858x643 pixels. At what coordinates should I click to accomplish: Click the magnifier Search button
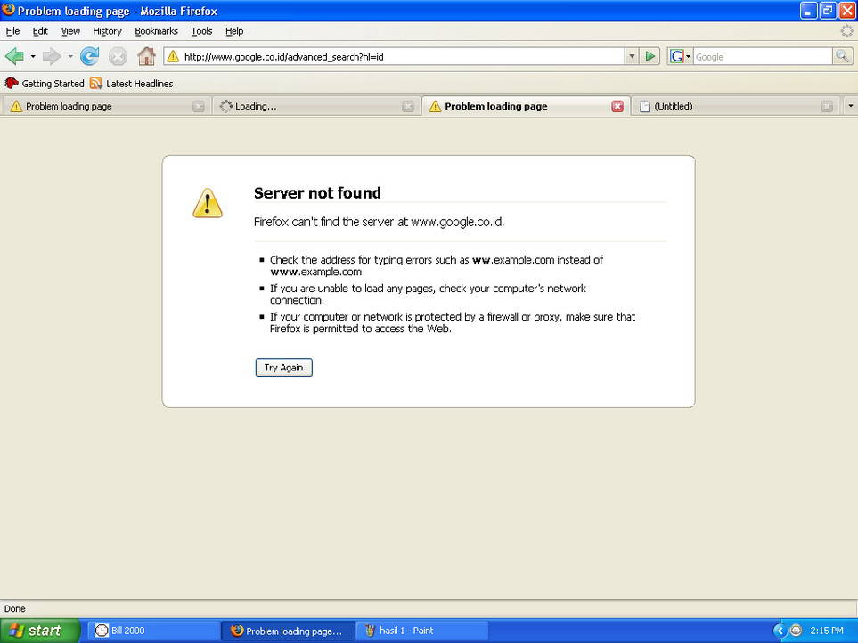[x=842, y=56]
